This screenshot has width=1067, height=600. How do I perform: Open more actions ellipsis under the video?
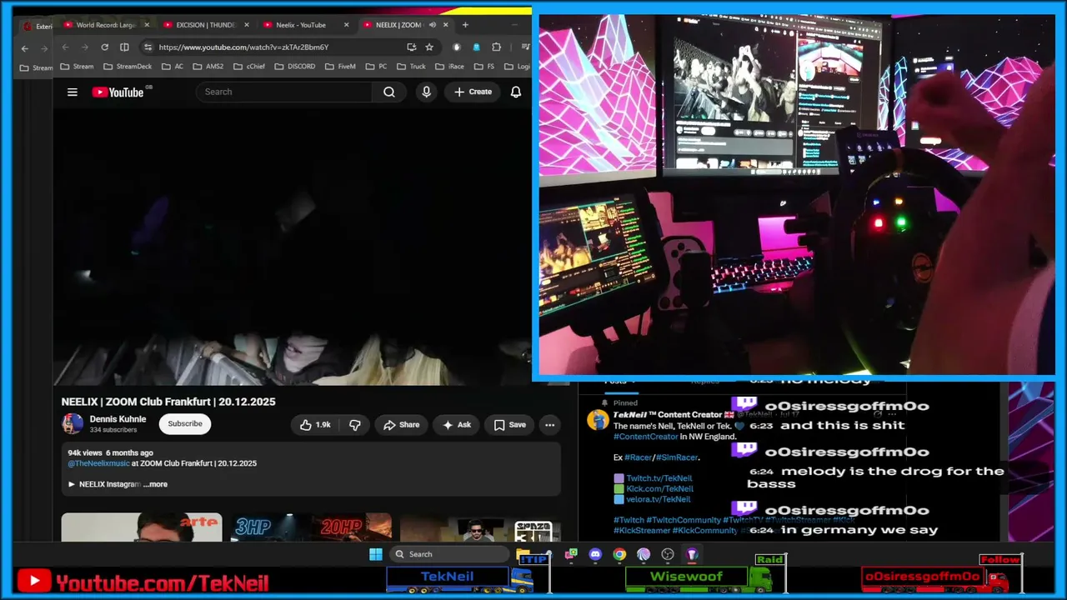coord(549,425)
